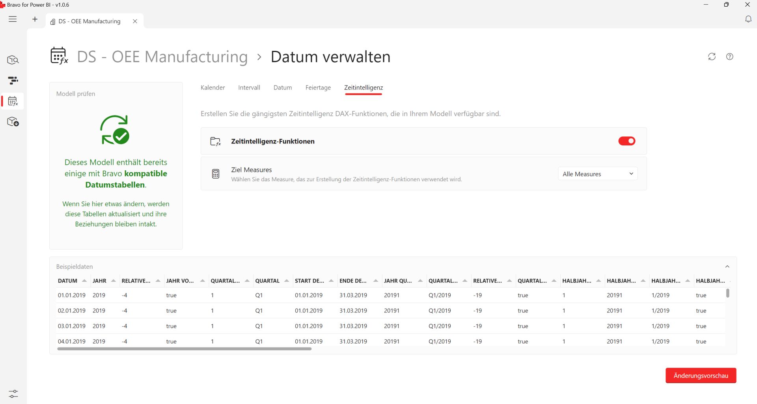Click the date cell 01.01.2019 in DATUM column
This screenshot has width=757, height=404.
click(72, 295)
